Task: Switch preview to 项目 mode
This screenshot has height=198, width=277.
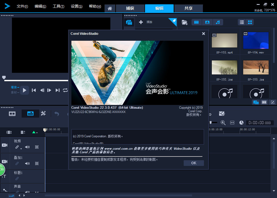Action: point(15,87)
